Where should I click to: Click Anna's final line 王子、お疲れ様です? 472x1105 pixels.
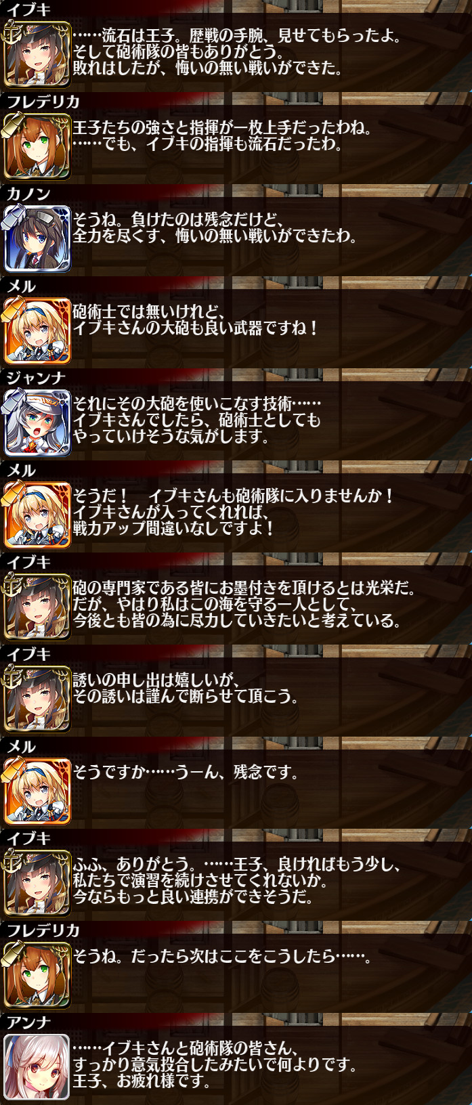(141, 1081)
